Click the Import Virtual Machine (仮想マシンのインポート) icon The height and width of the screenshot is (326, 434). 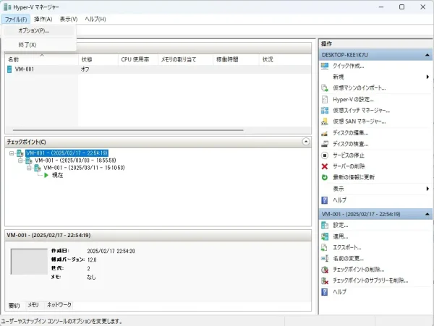[325, 88]
